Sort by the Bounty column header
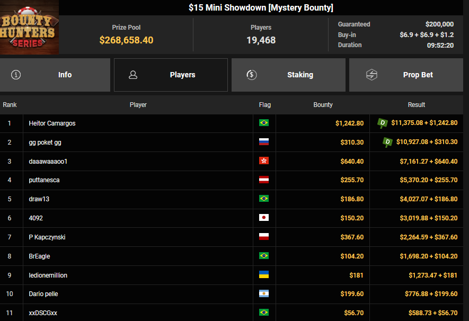 coord(323,105)
